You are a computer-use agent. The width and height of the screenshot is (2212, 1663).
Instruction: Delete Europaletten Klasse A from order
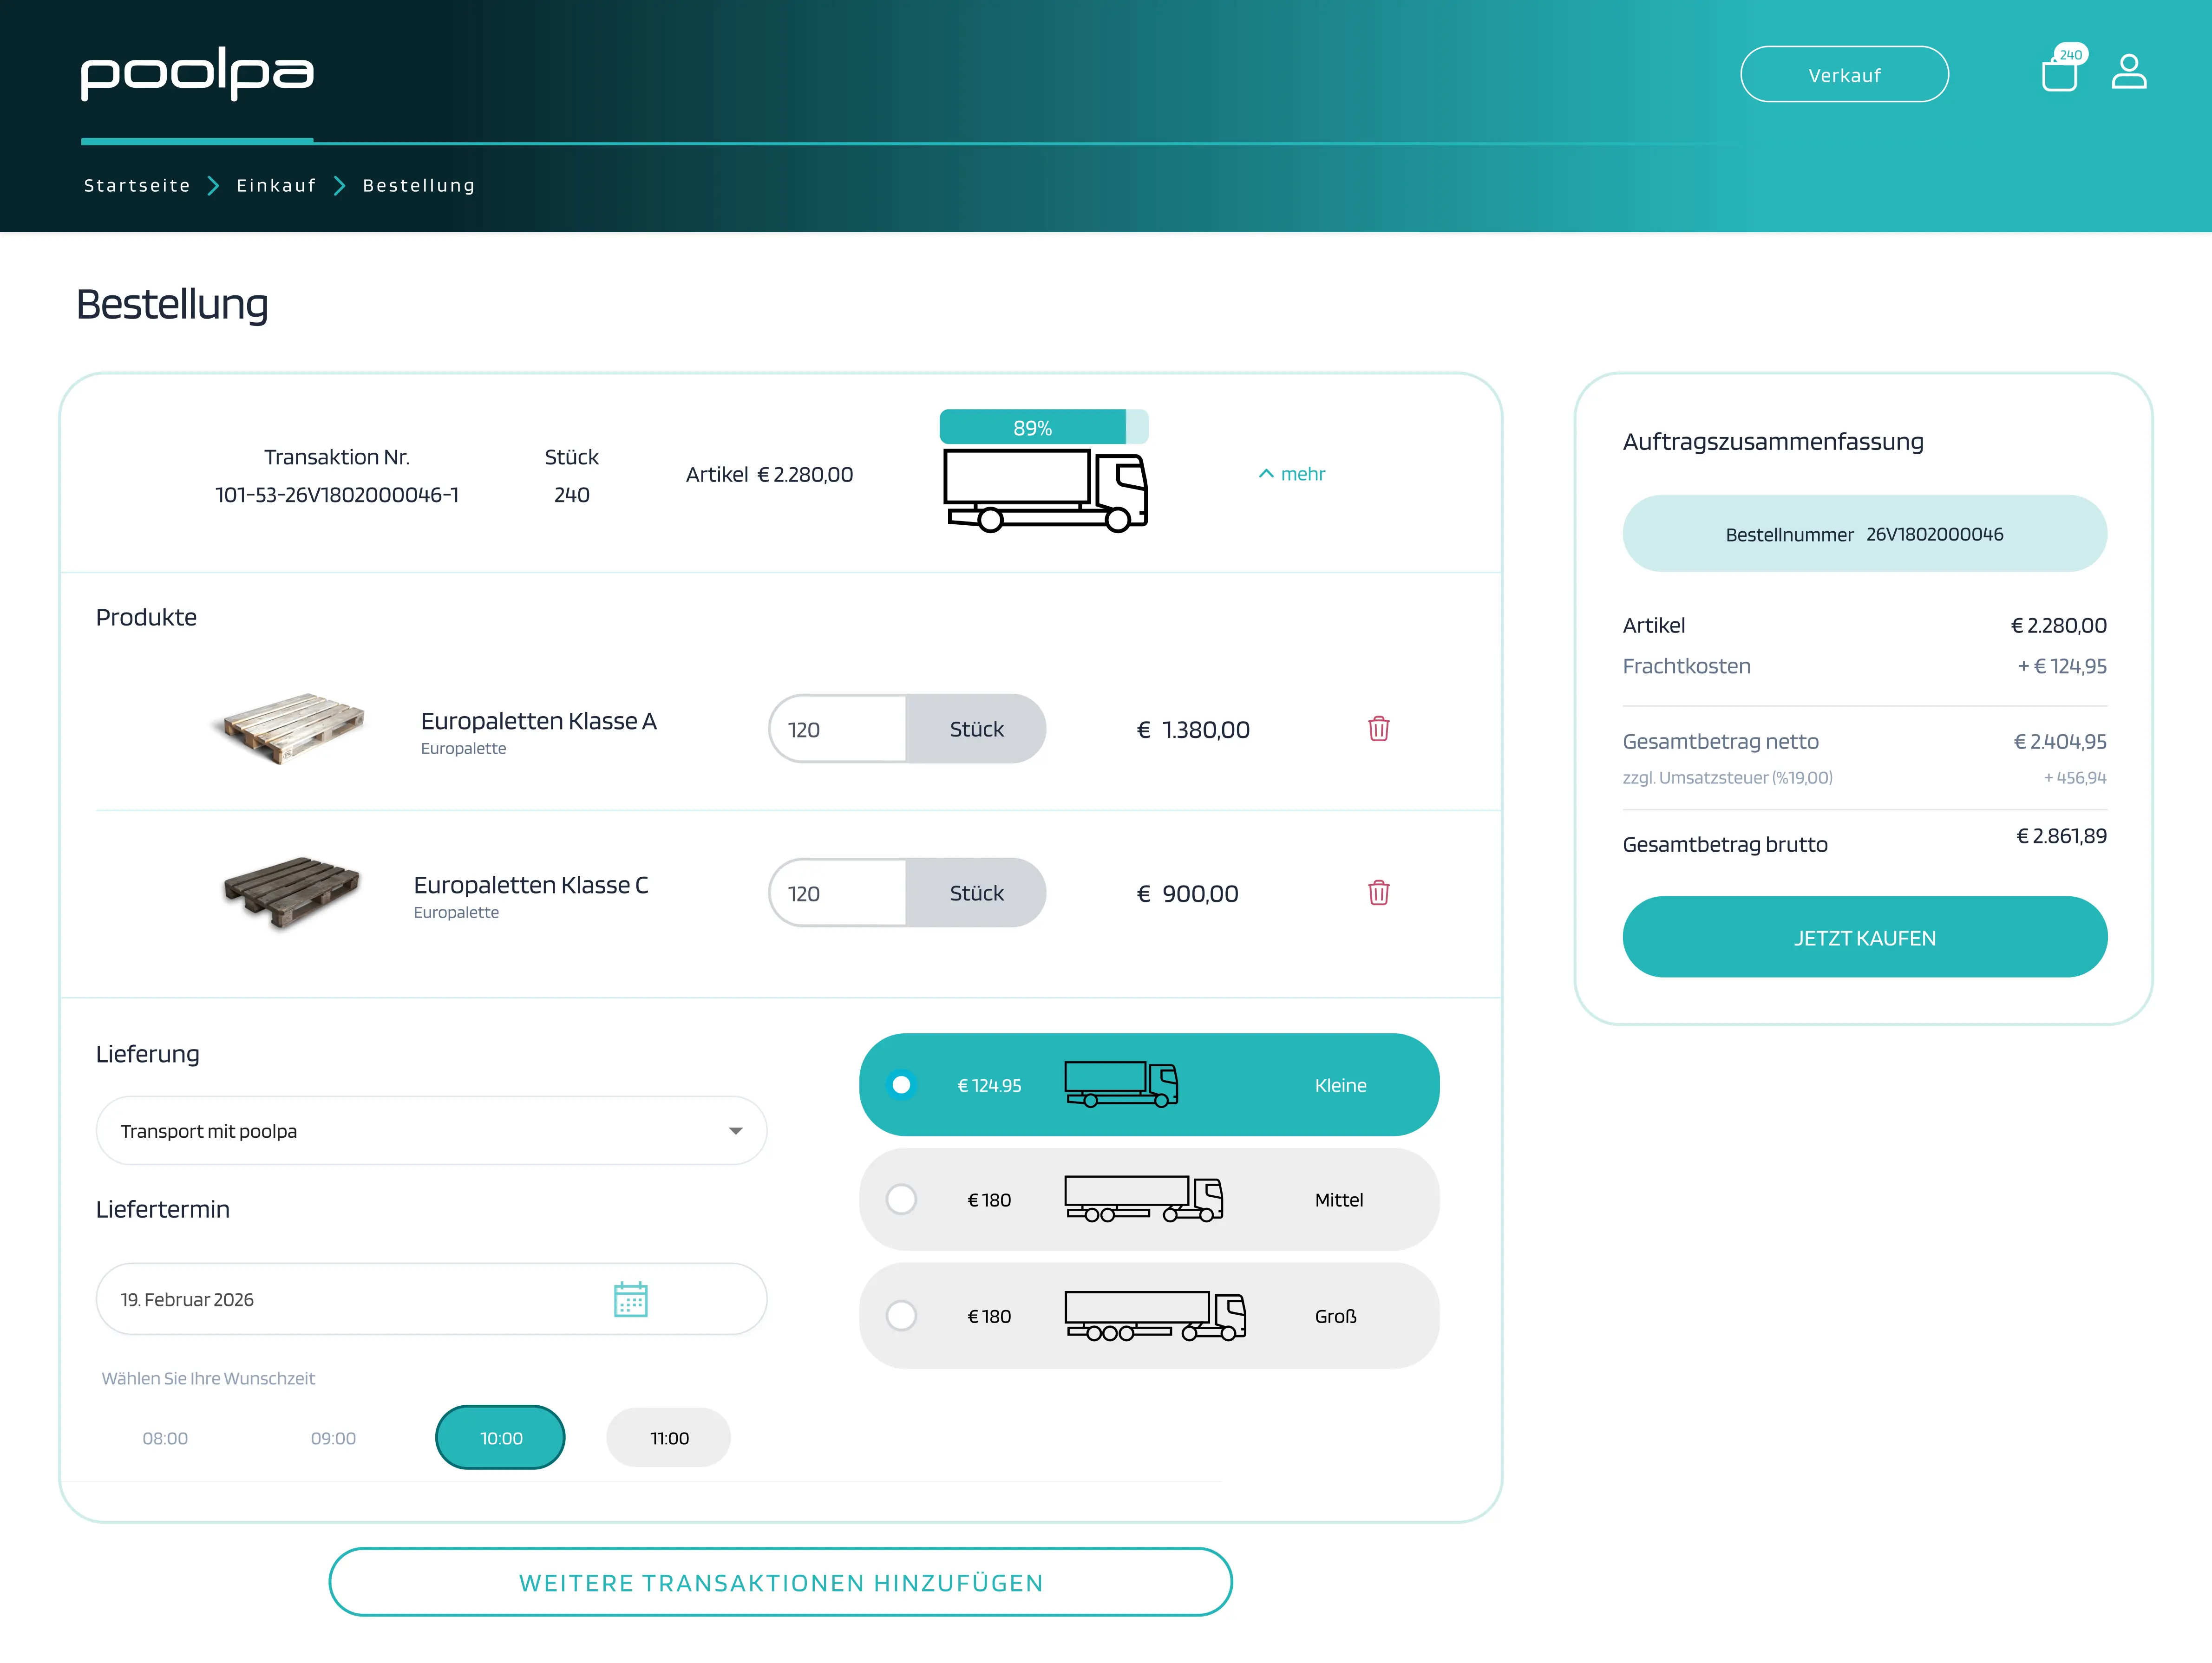1378,729
